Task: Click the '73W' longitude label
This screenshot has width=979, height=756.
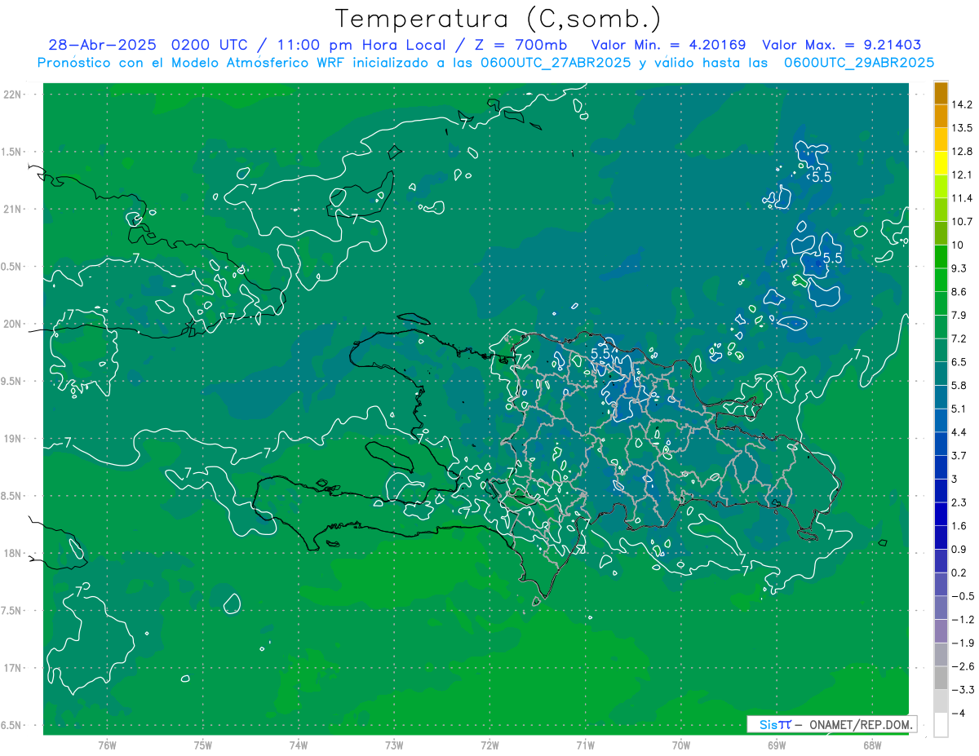Action: (x=394, y=745)
